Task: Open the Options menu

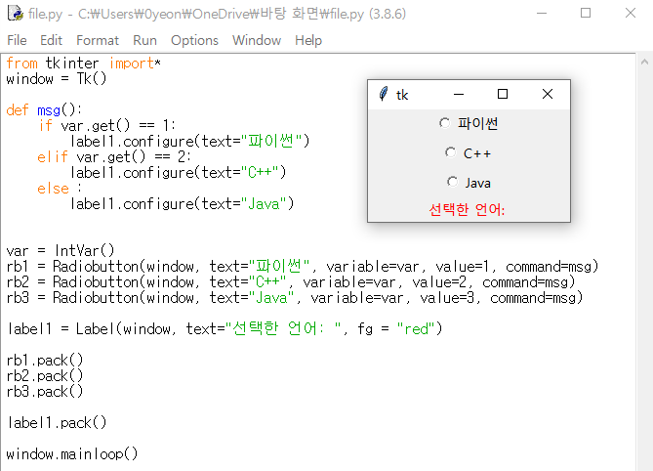Action: [x=194, y=40]
